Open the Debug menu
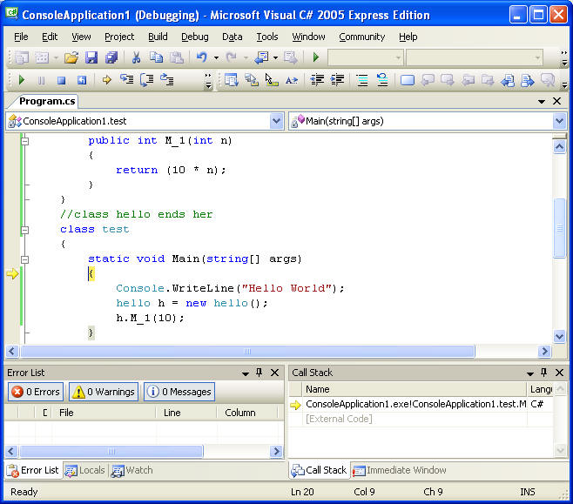The height and width of the screenshot is (504, 573). tap(195, 37)
